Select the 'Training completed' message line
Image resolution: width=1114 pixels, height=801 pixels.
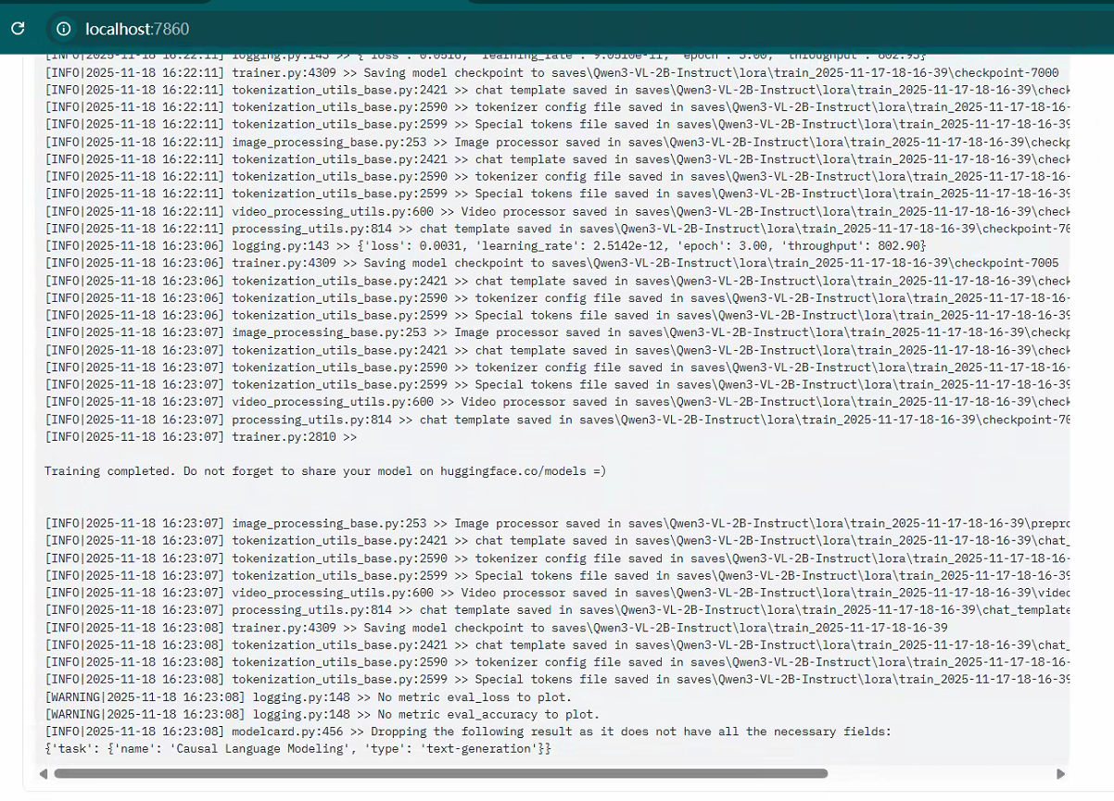[x=325, y=471]
